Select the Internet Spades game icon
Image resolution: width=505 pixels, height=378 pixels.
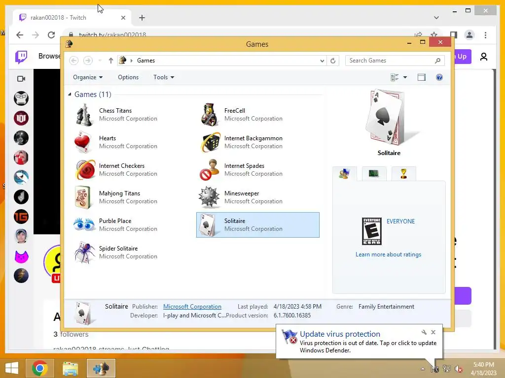tap(209, 169)
